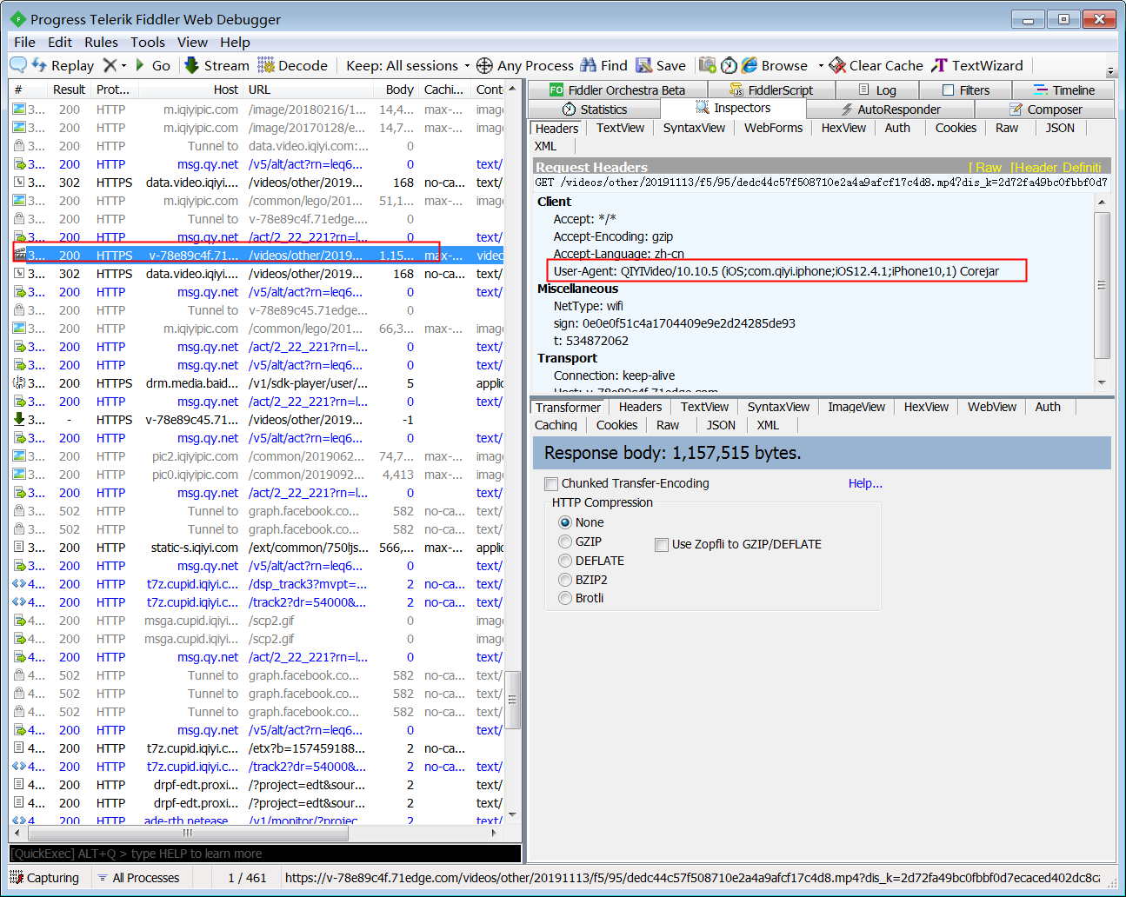Open the Remove sessions dropdown arrow
The width and height of the screenshot is (1126, 897).
click(123, 65)
